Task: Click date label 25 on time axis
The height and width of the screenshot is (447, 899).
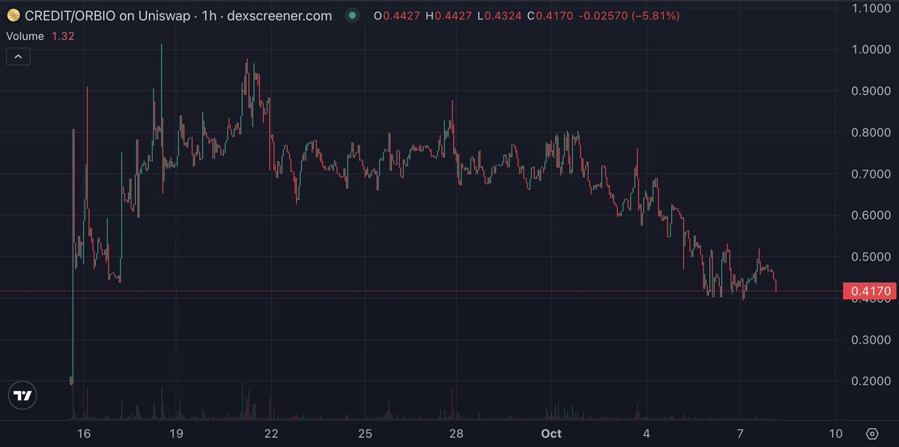Action: tap(366, 434)
